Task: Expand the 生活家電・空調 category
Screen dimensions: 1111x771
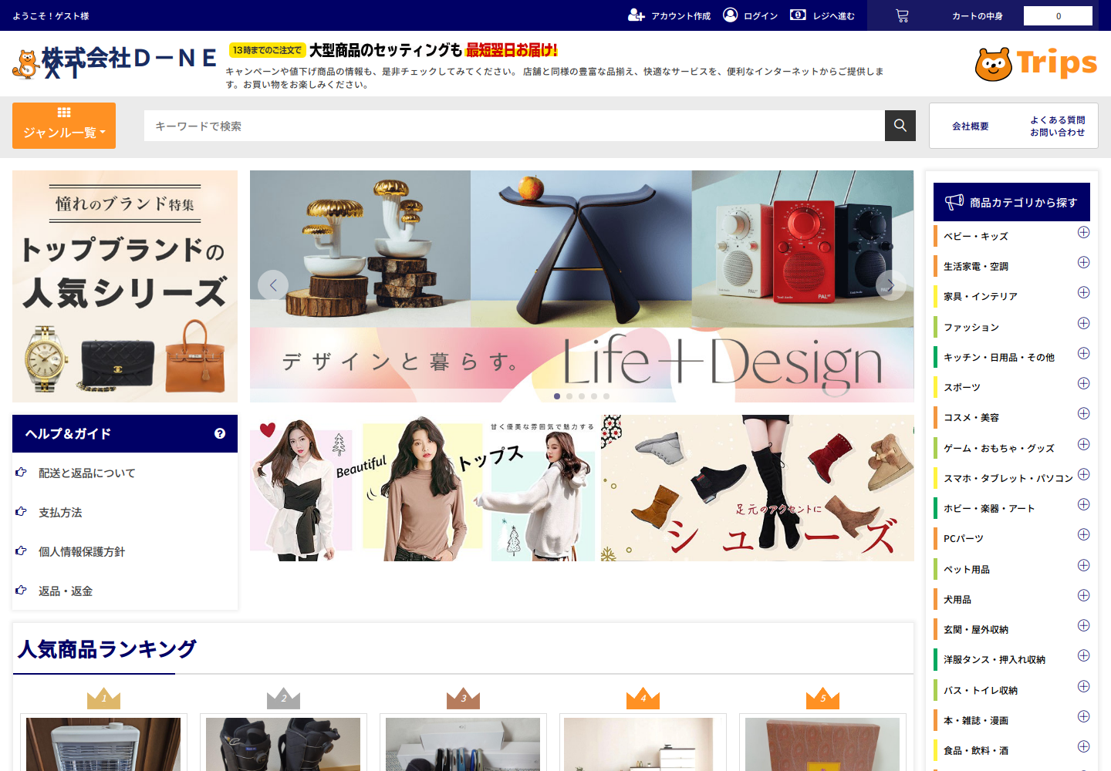Action: pos(1083,262)
